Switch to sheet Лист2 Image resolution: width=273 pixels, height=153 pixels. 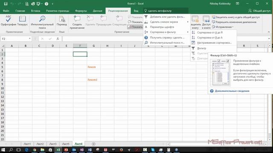click(x=40, y=144)
